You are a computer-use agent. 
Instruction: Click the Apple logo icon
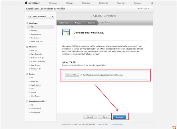click(x=26, y=3)
